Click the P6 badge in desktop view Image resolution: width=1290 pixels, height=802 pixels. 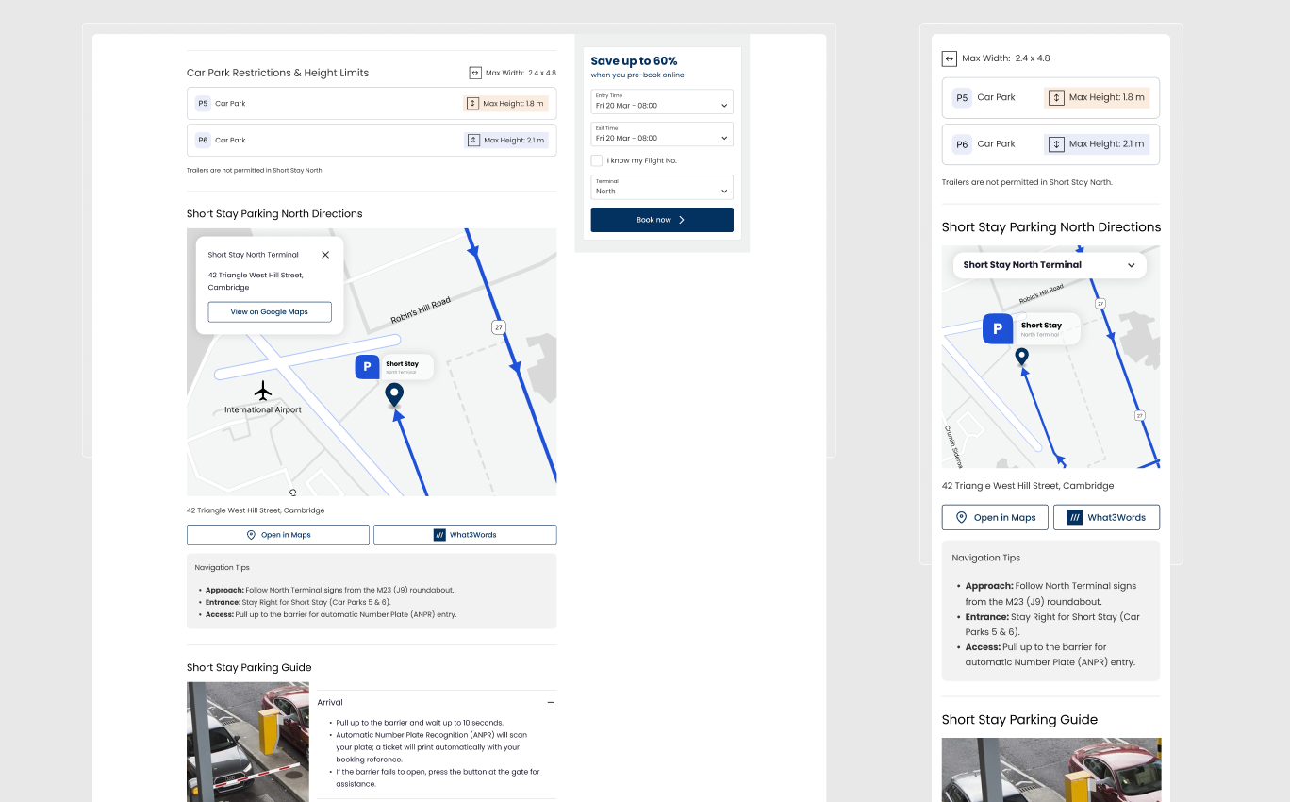[203, 140]
